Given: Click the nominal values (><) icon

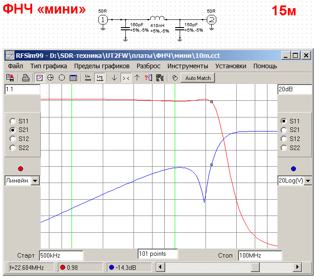Looking at the screenshot, I should coord(126,78).
